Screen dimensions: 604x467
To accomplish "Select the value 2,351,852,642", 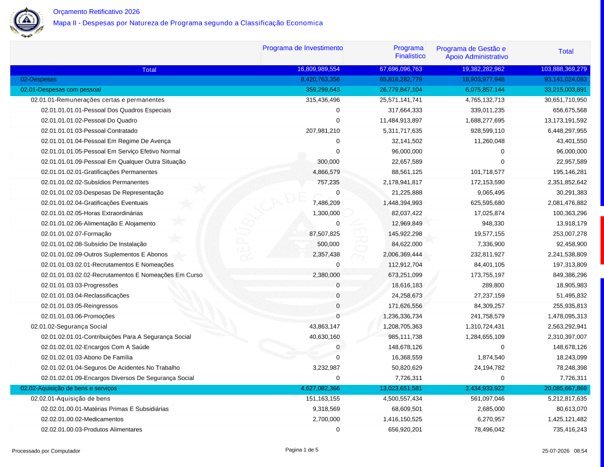I will 567,182.
